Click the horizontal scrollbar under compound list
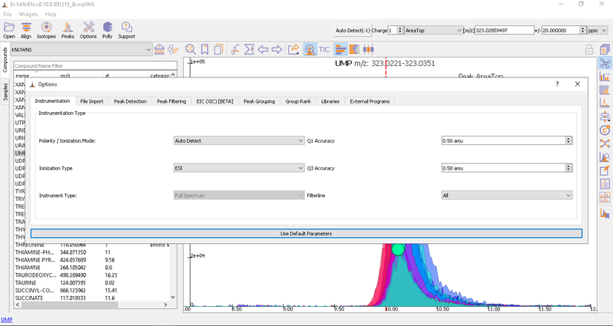 (x=91, y=305)
